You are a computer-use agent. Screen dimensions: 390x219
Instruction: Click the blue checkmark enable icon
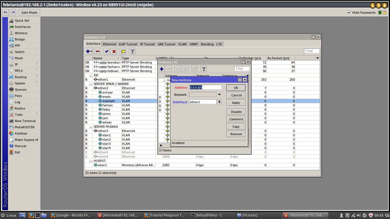tap(106, 51)
